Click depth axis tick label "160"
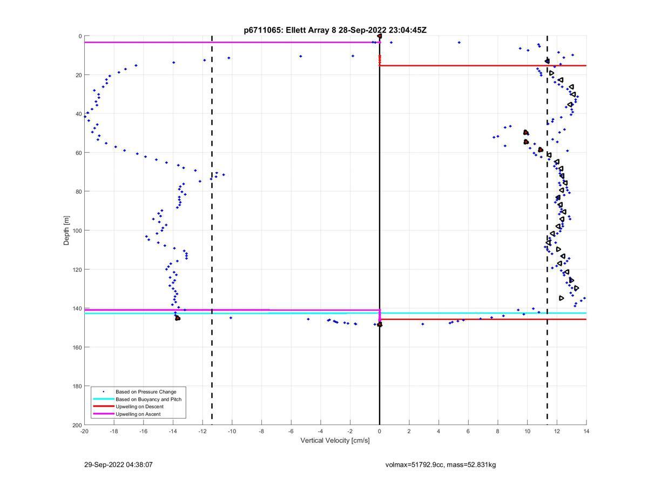 coord(77,347)
